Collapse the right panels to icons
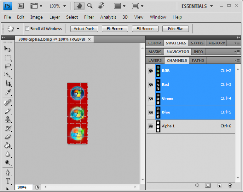The width and height of the screenshot is (243, 192). point(239,38)
